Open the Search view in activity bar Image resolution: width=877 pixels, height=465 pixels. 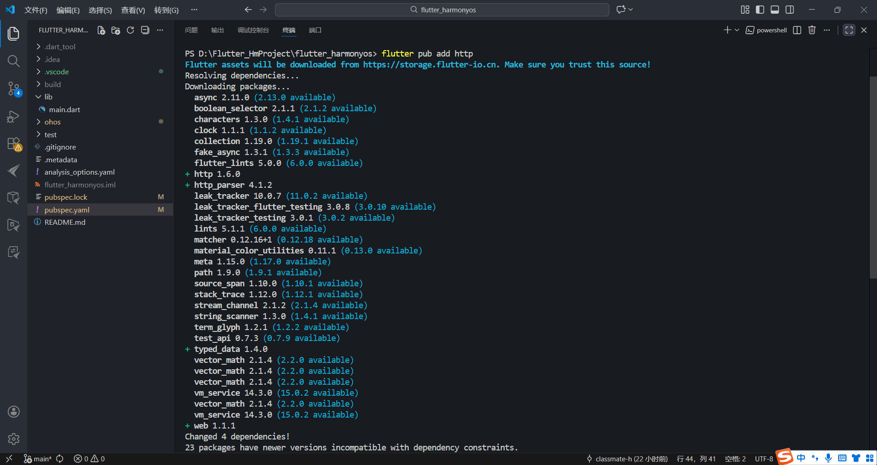point(14,61)
